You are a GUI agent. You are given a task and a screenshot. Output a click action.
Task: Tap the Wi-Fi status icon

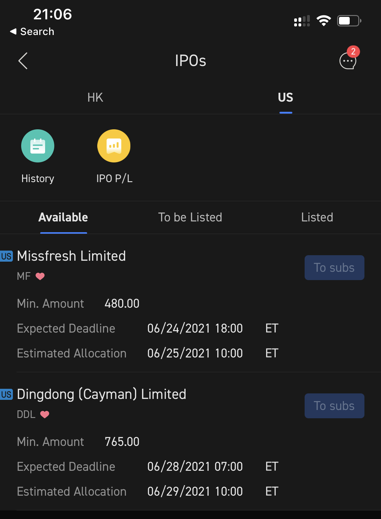click(x=324, y=21)
